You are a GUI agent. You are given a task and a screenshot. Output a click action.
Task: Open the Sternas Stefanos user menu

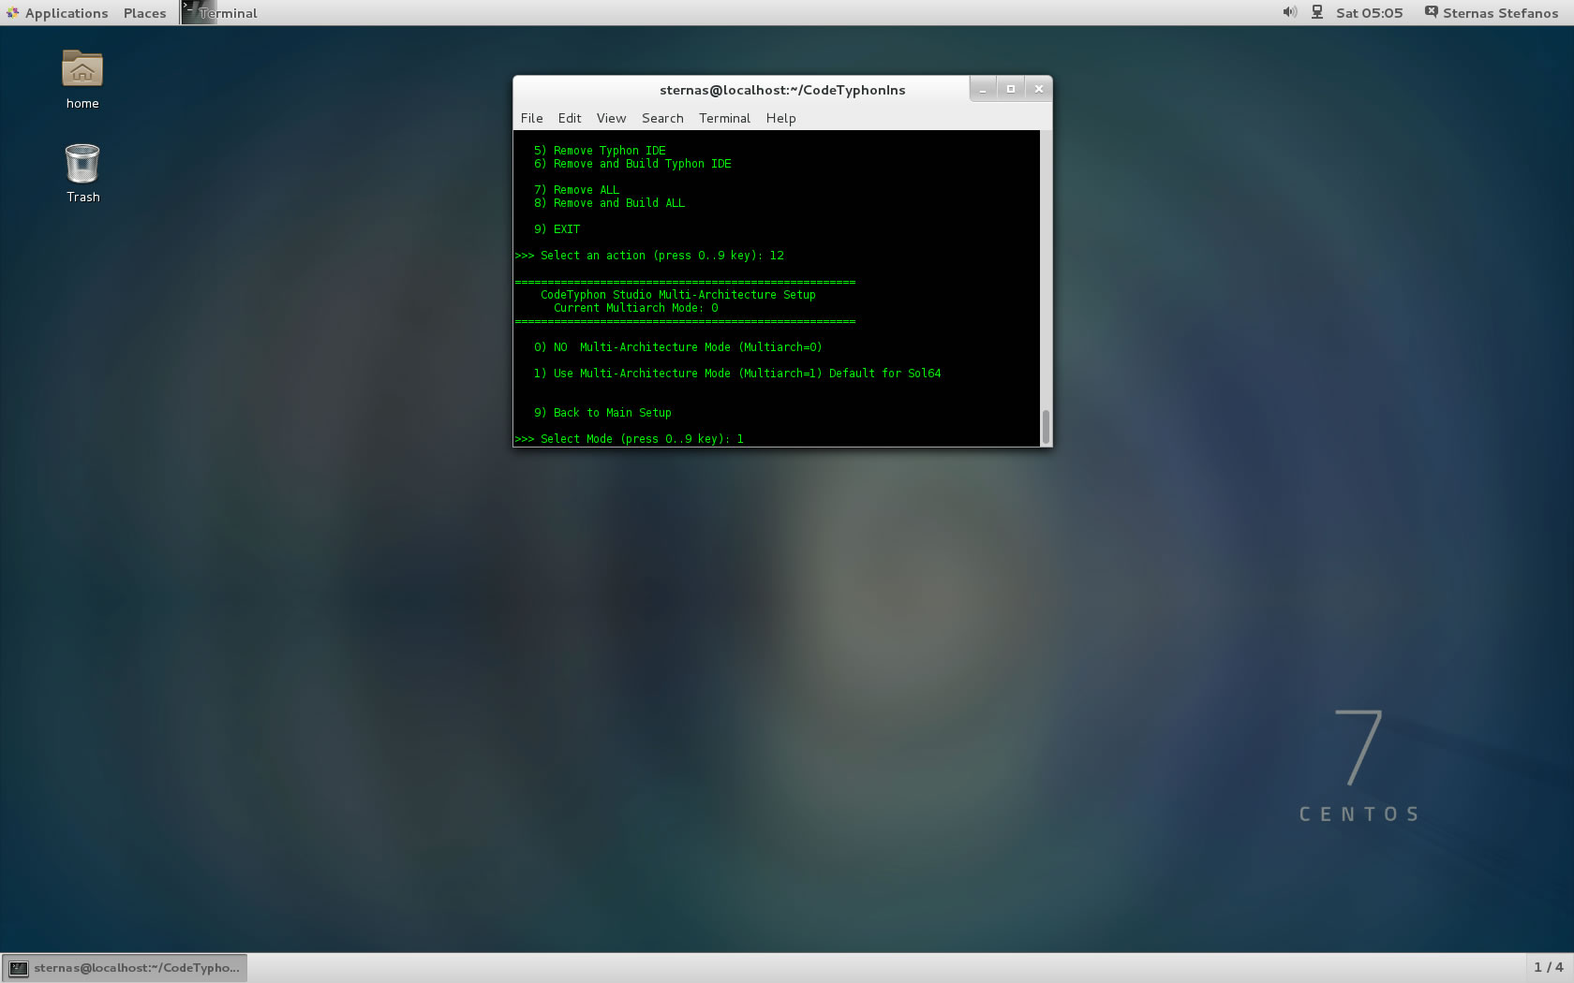point(1492,13)
